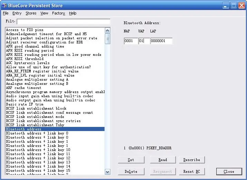Select 'AFH good channel adding time'
Viewport: 247px width, 180px height.
click(55, 46)
